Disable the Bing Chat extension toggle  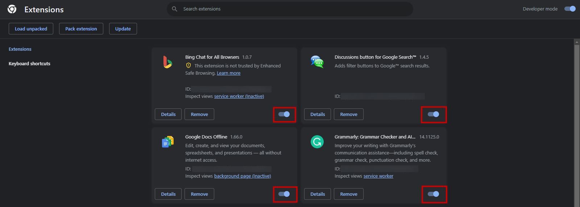tap(284, 114)
